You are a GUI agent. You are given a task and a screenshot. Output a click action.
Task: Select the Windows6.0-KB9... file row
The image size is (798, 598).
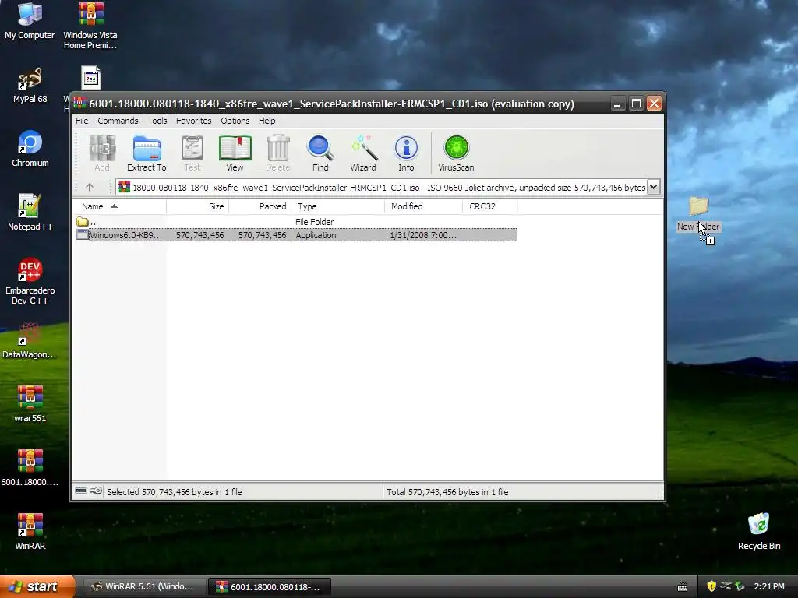tap(296, 235)
